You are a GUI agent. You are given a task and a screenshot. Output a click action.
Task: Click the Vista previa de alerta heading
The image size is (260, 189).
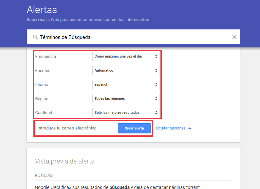click(65, 161)
